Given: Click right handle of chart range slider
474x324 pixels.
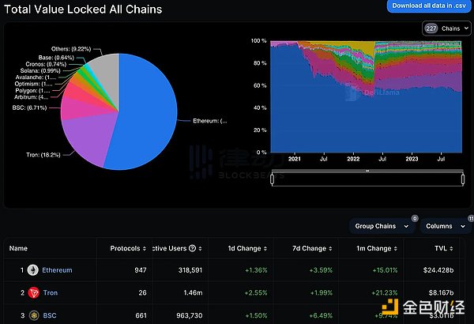Looking at the screenshot, I should (461, 177).
